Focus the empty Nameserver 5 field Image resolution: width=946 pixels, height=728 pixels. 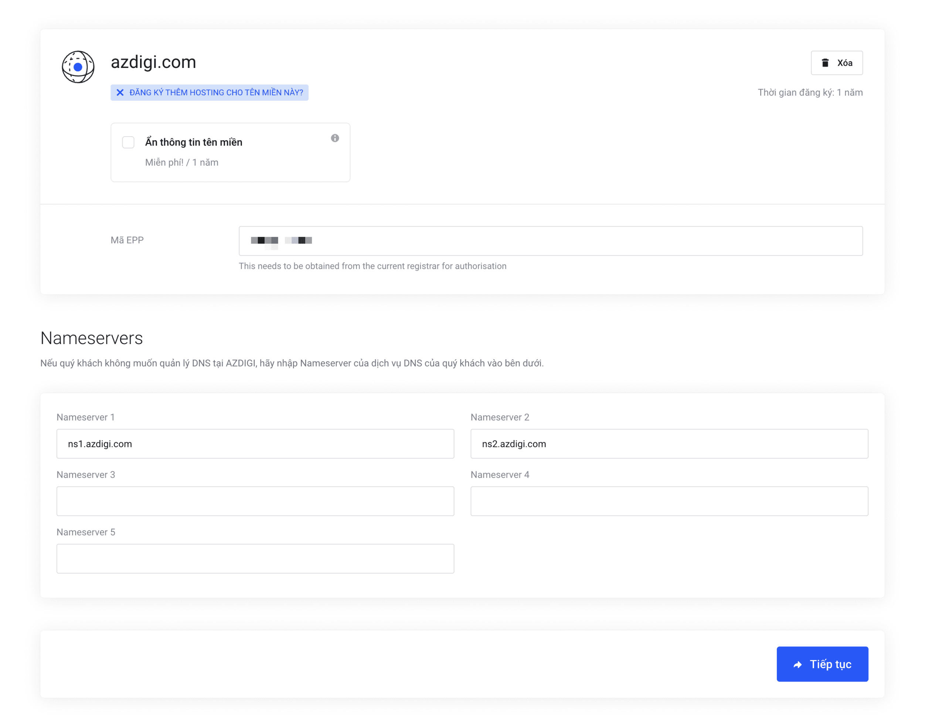tap(255, 559)
